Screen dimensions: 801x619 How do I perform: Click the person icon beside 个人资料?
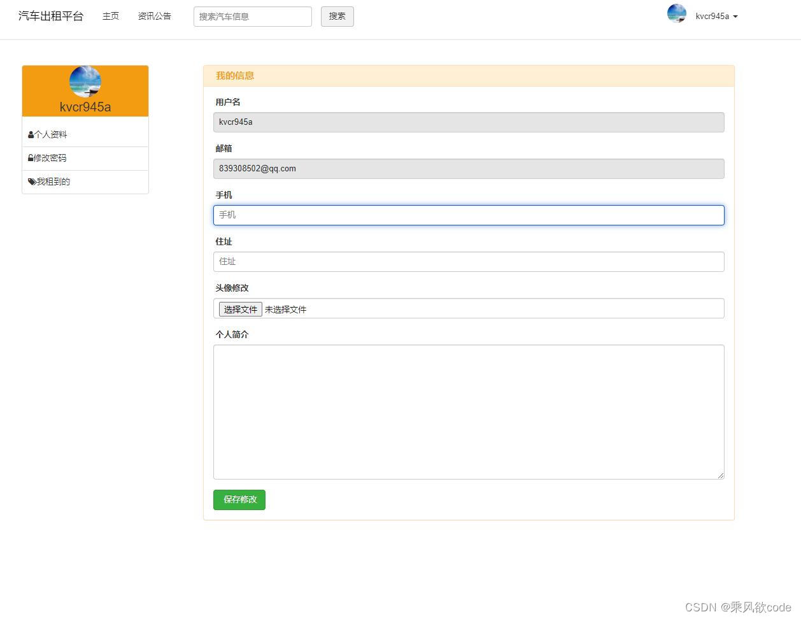[31, 135]
